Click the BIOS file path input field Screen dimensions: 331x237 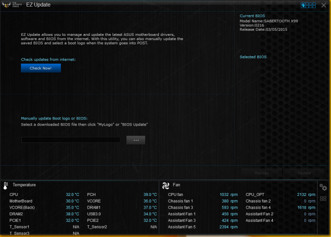(x=71, y=140)
